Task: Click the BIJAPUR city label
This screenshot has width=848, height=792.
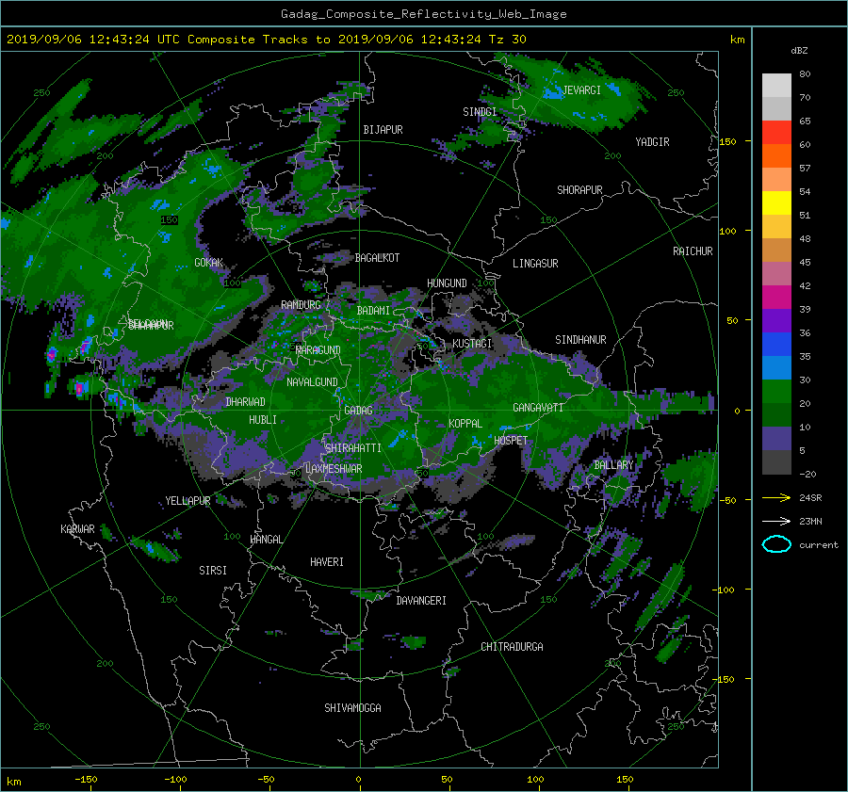Action: pos(383,130)
